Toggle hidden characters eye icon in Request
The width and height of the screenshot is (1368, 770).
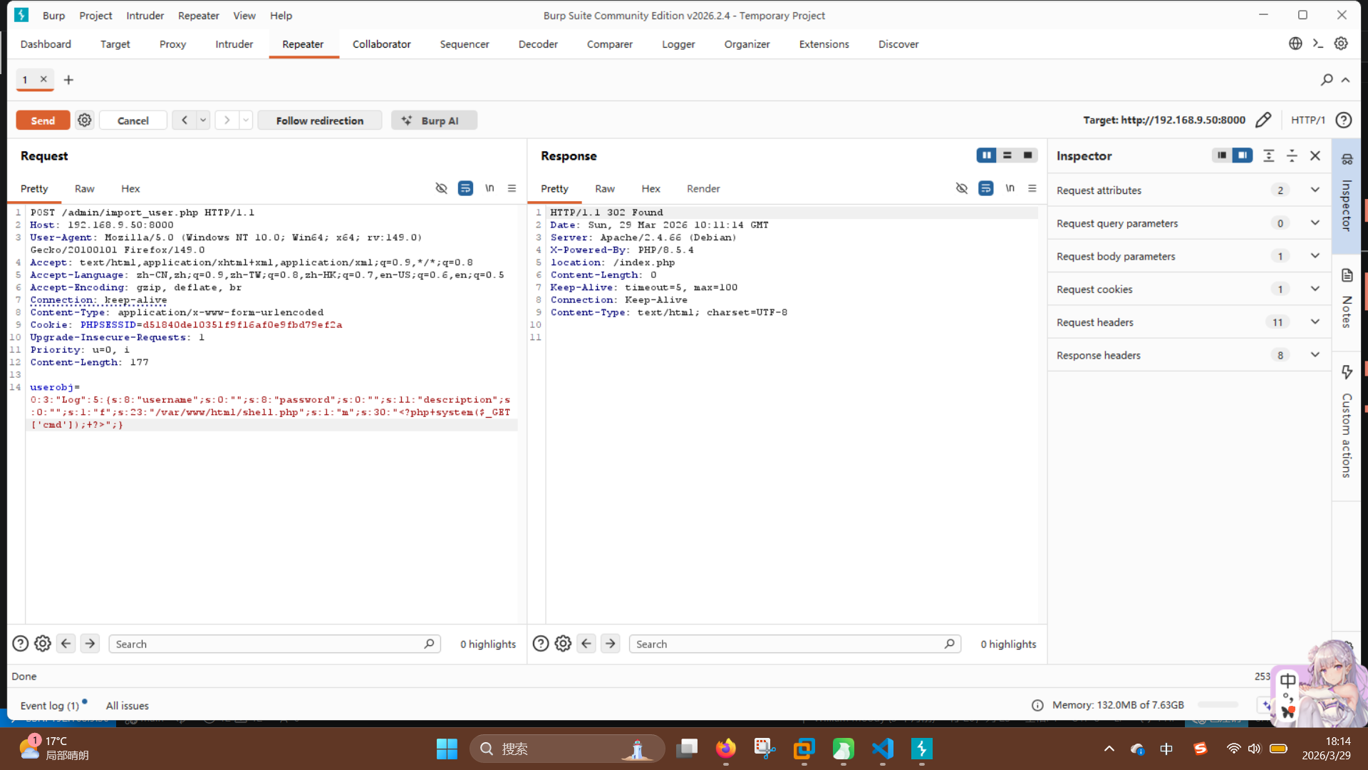441,188
